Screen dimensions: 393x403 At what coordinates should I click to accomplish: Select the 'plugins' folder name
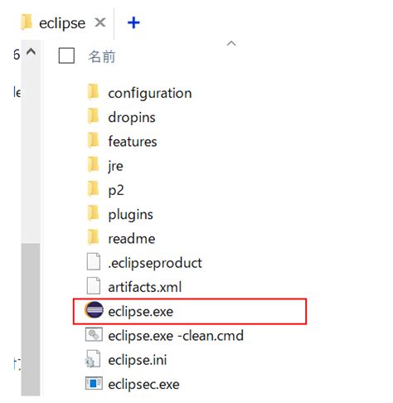point(130,215)
